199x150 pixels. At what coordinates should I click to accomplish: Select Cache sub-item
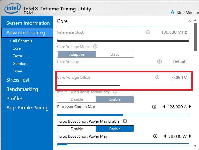tap(18, 56)
